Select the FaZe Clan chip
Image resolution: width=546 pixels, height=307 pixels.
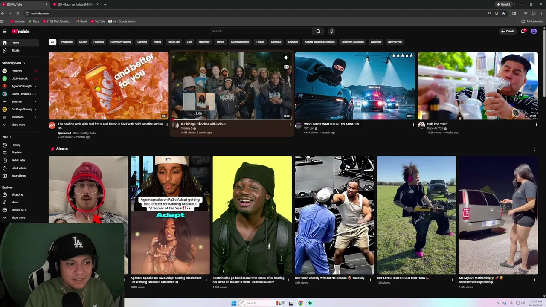[174, 42]
